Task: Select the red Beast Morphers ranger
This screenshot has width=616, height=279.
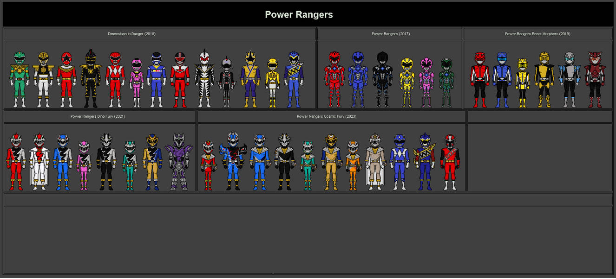Action: pos(480,80)
